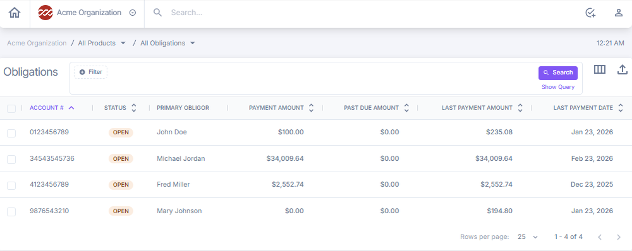This screenshot has width=632, height=251.
Task: Open account number 34543545736
Action: pos(52,158)
